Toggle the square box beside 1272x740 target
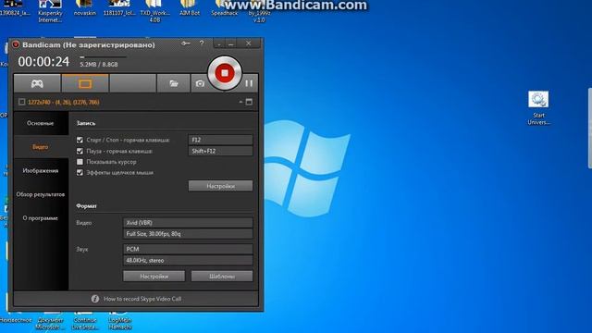The image size is (592, 333). [x=22, y=102]
